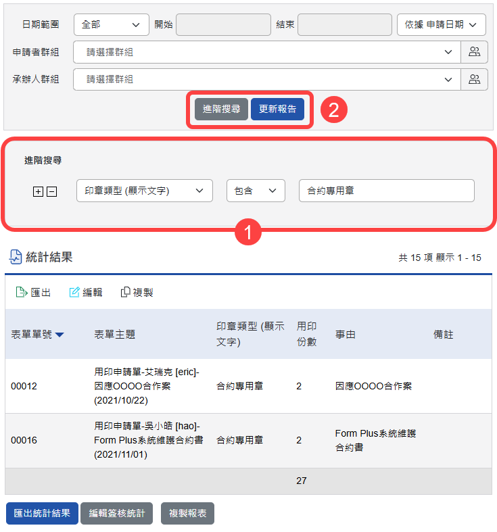Viewport: 497px width, 532px height.
Task: Click the 表單主題 column header
Action: coord(115,335)
